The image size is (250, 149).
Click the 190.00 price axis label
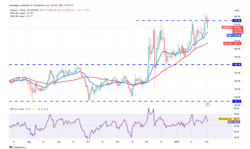click(x=237, y=57)
